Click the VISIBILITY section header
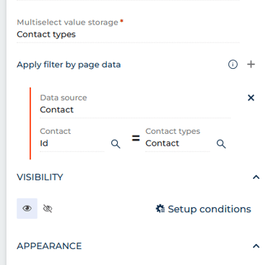The height and width of the screenshot is (265, 271). (x=40, y=177)
